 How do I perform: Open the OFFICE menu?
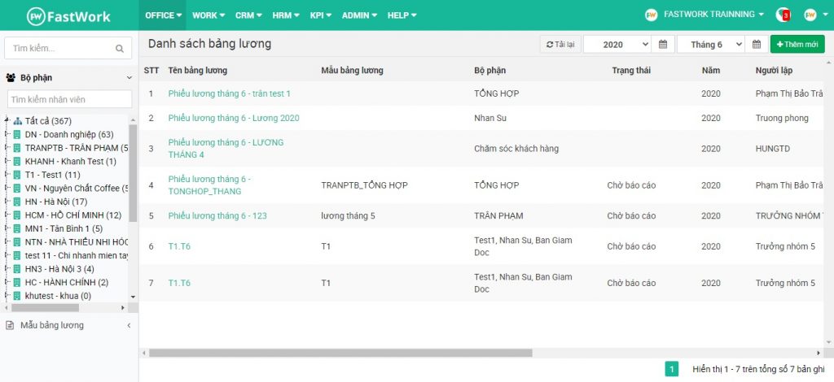click(163, 15)
